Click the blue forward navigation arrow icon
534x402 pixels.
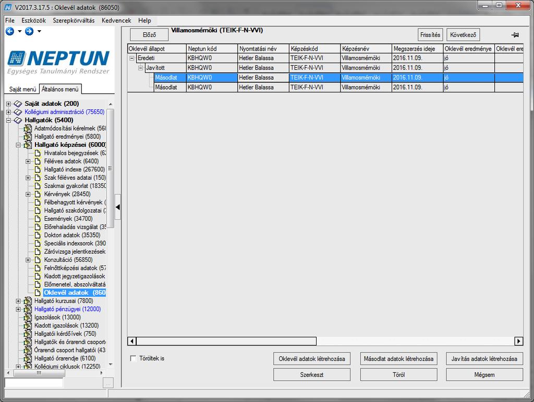(x=29, y=31)
